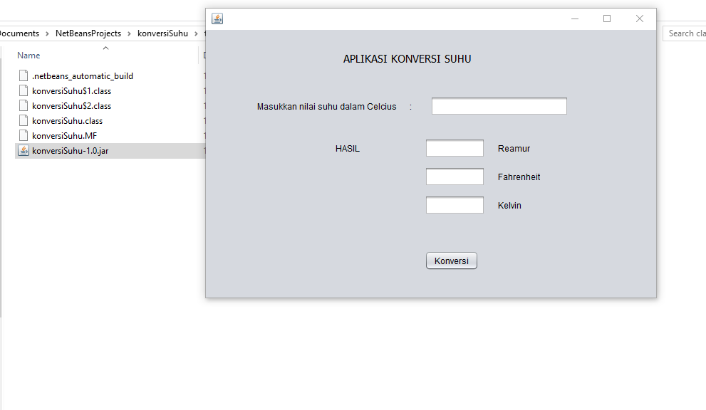This screenshot has width=706, height=410.
Task: Go to konversiSuhu folder in breadcrumb
Action: 162,33
